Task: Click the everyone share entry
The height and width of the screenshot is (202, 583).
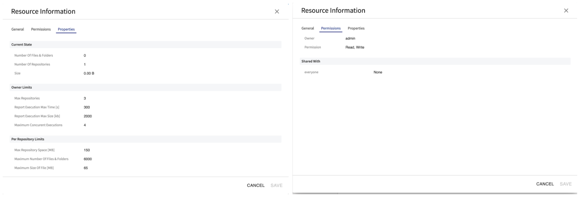Action: pyautogui.click(x=311, y=72)
